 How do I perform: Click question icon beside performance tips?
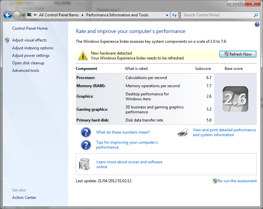(86, 145)
